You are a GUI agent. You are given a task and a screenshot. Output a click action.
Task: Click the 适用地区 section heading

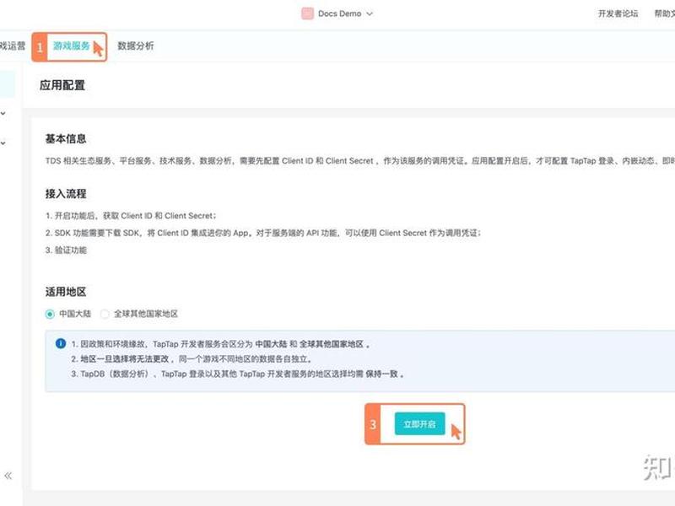66,292
